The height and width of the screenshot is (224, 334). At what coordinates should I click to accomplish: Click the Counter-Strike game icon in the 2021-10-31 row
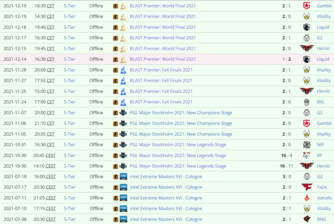click(x=116, y=145)
